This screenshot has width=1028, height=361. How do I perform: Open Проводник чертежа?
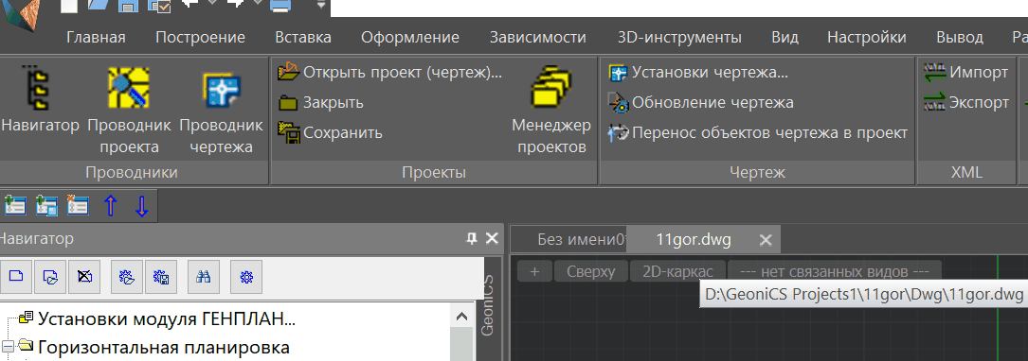point(222,110)
